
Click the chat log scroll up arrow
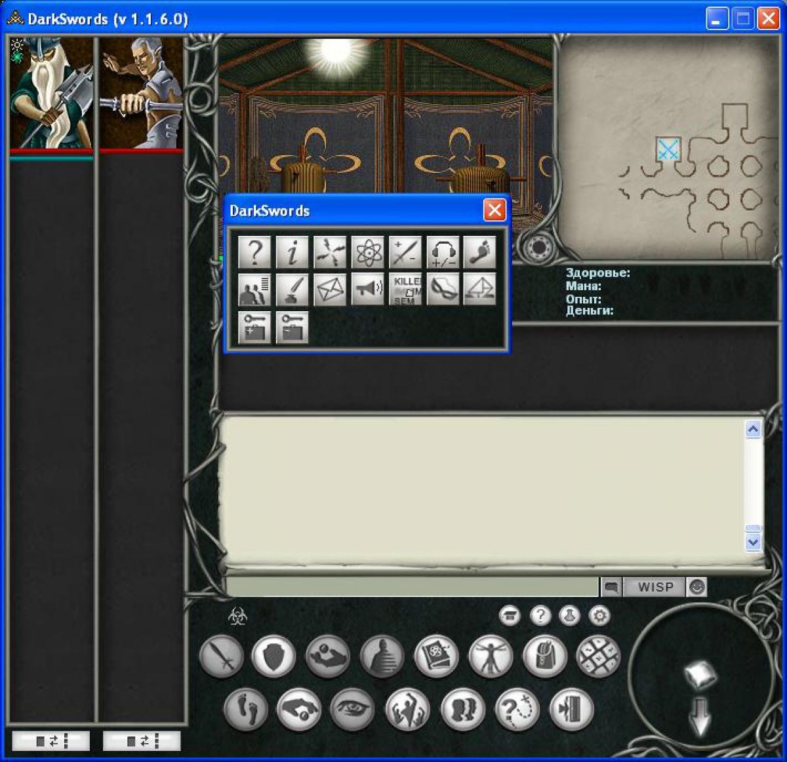coord(753,429)
